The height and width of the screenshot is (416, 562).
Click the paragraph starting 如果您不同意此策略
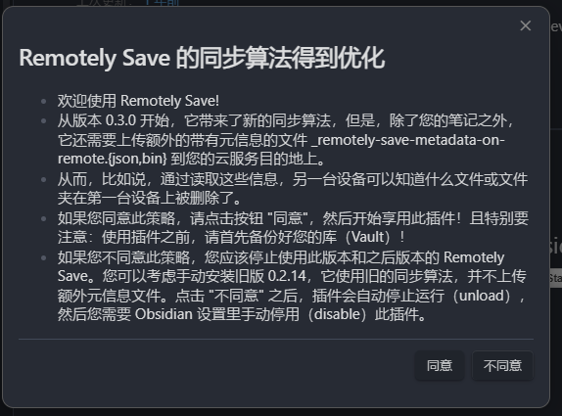tap(292, 286)
